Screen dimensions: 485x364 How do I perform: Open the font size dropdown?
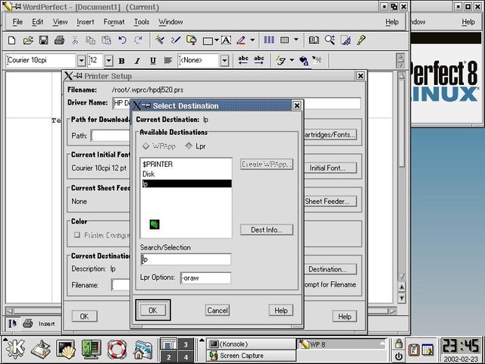click(x=108, y=61)
